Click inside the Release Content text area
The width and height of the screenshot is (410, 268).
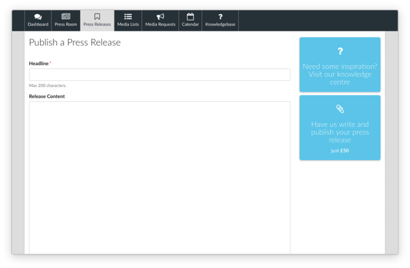pos(160,178)
